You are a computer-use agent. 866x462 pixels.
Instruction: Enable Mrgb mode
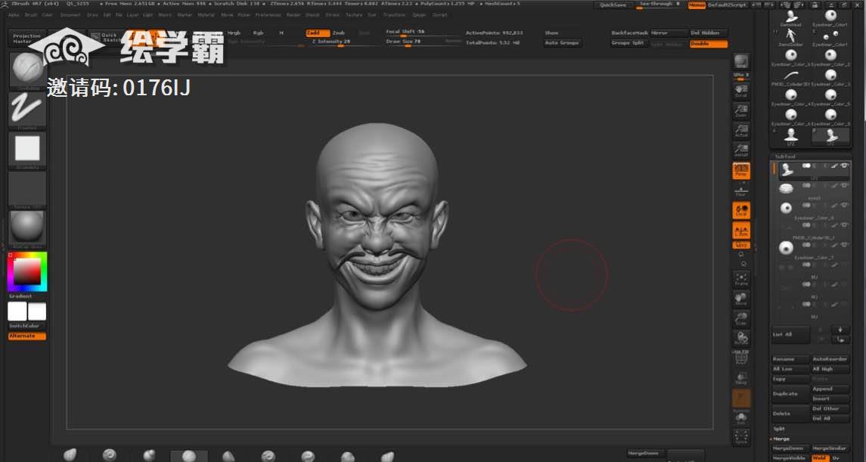coord(234,33)
